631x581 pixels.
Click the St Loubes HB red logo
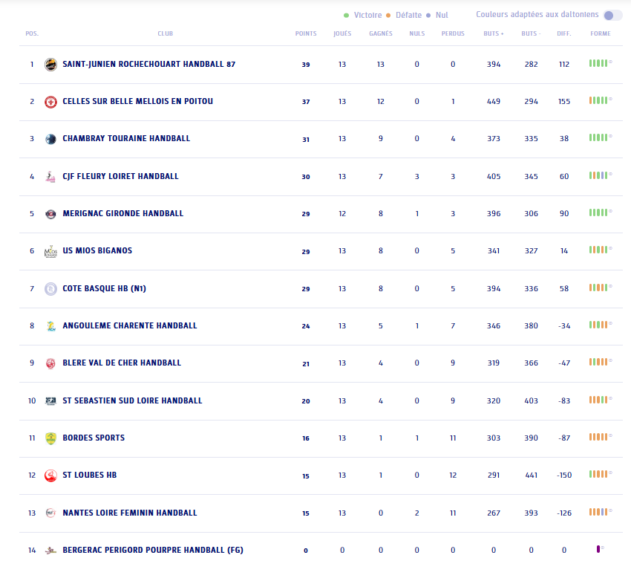50,475
